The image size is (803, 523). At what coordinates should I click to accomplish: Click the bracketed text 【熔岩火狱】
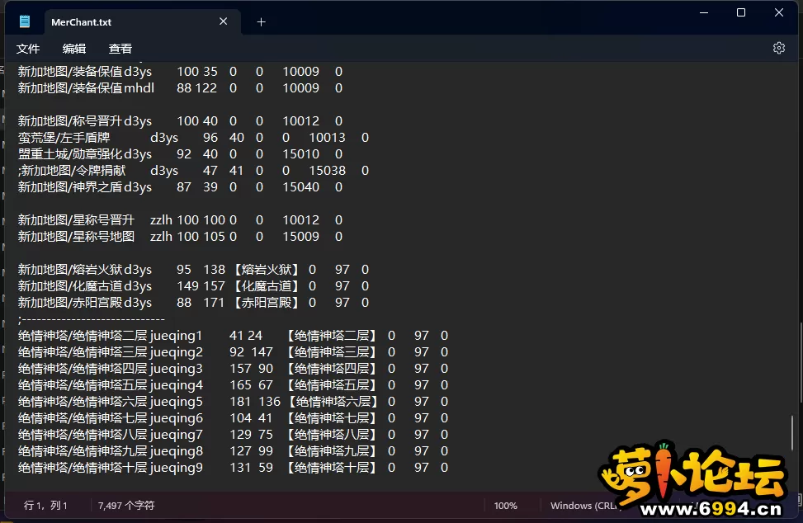tap(267, 270)
